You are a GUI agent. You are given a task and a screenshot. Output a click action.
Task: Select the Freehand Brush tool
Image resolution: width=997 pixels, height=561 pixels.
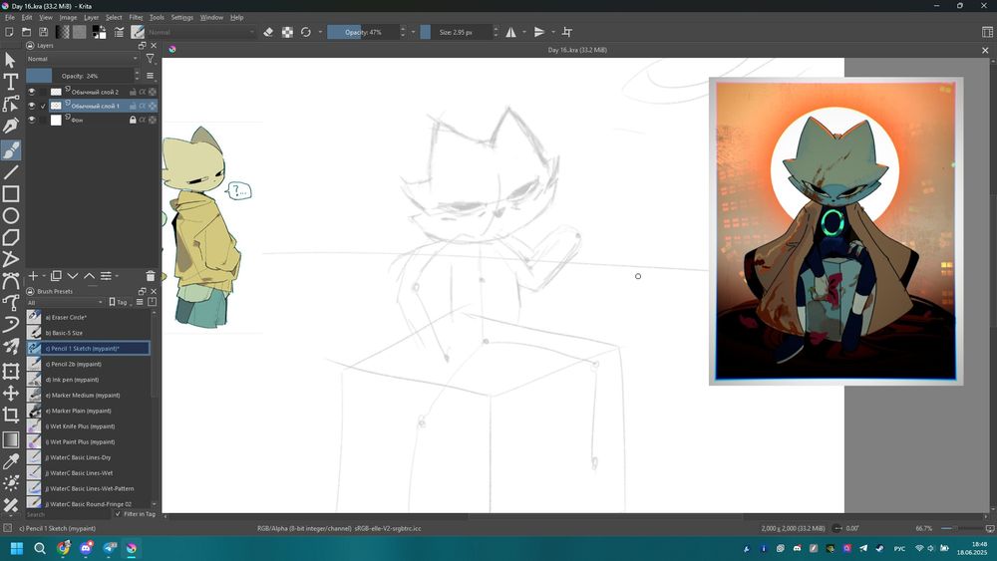tap(10, 149)
